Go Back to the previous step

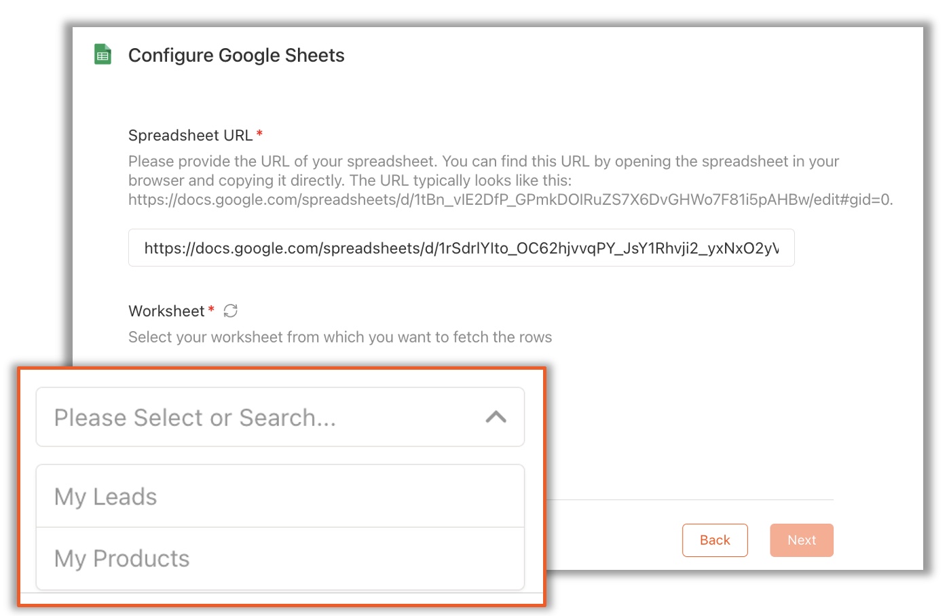(715, 540)
